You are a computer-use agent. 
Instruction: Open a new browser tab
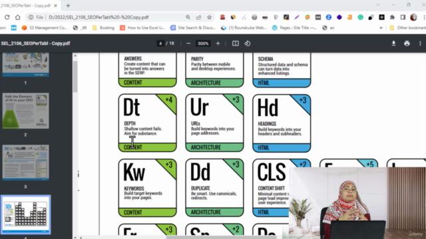click(x=68, y=5)
